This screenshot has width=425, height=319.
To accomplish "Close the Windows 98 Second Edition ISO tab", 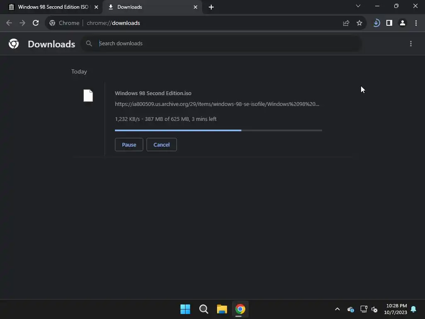I will click(96, 7).
